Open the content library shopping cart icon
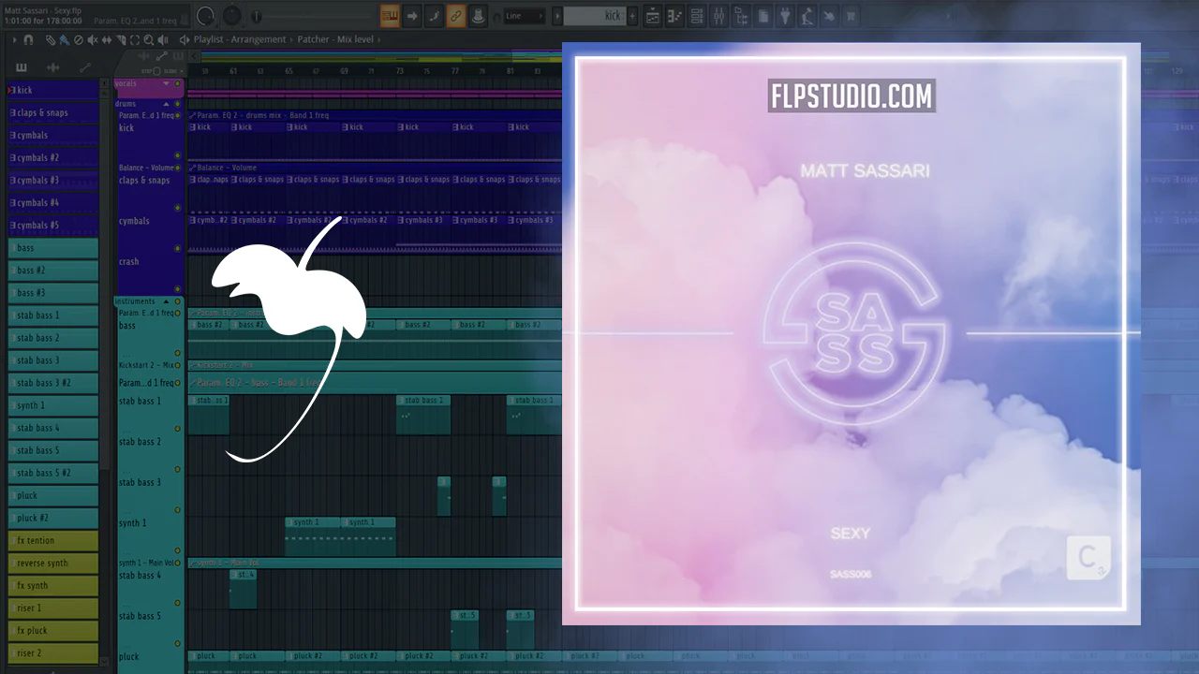The height and width of the screenshot is (674, 1199). click(x=851, y=16)
